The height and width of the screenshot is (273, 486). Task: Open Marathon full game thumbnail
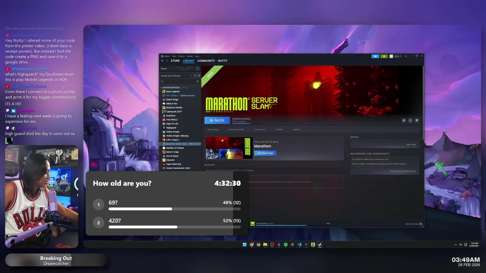click(229, 148)
